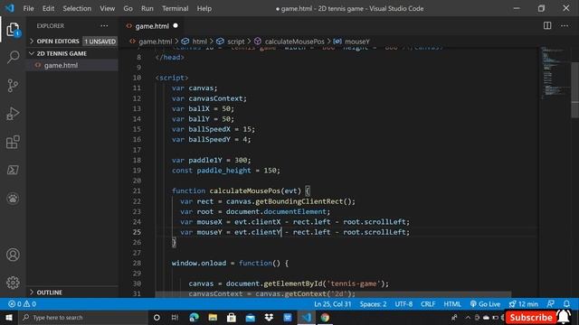Open the View menu
This screenshot has width=579, height=325.
[x=107, y=8]
